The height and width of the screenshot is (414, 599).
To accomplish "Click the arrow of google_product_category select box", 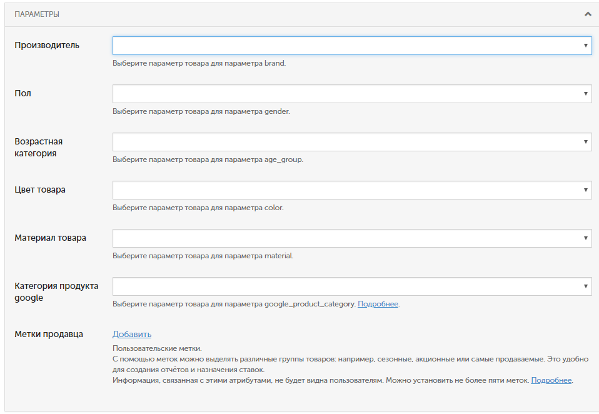I will pyautogui.click(x=585, y=286).
